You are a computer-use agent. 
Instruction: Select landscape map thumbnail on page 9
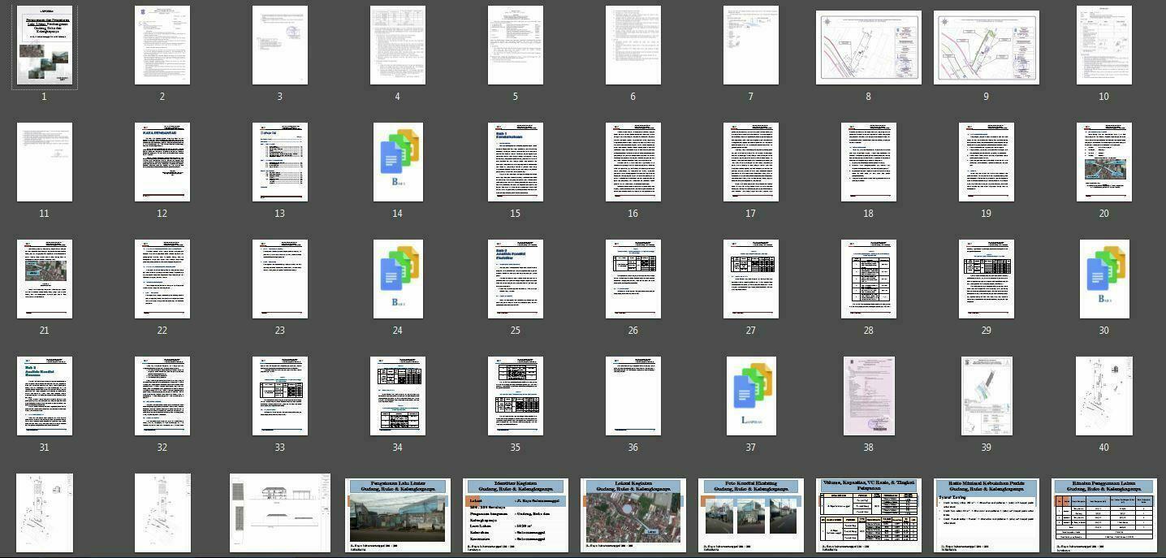point(986,47)
